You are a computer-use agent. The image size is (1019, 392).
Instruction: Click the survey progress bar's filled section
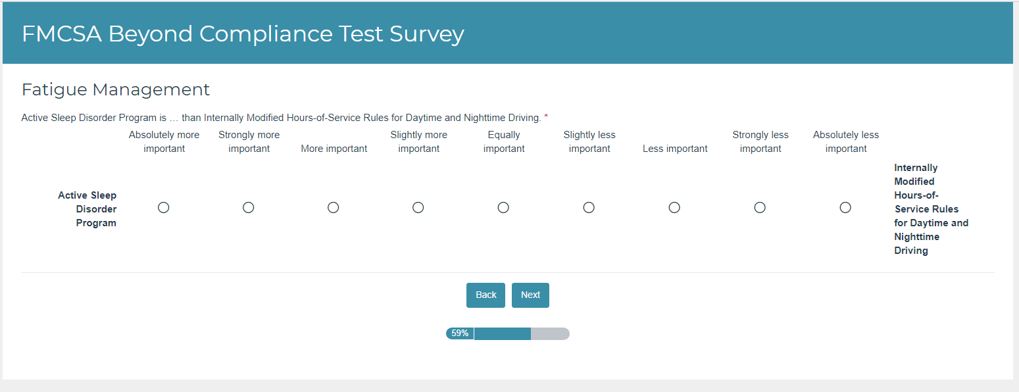502,333
